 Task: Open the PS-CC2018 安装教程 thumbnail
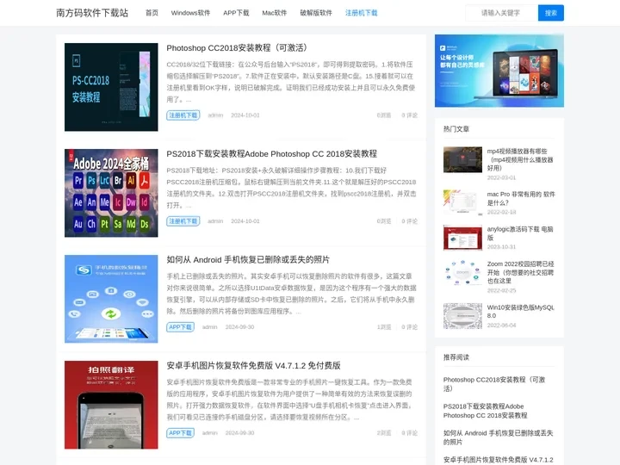point(111,87)
